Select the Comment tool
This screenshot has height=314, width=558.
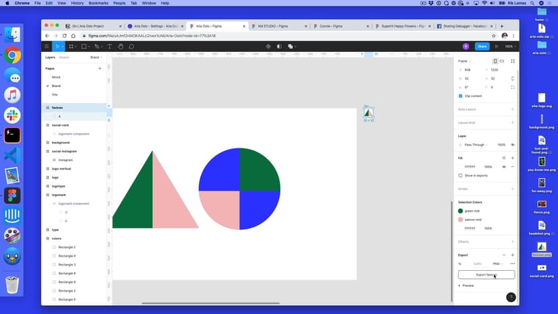[131, 46]
